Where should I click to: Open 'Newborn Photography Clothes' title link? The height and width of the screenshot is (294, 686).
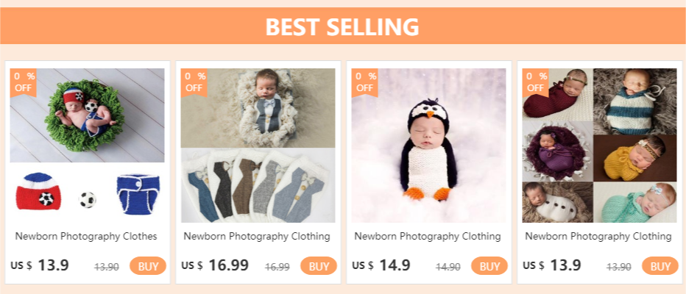pos(87,237)
